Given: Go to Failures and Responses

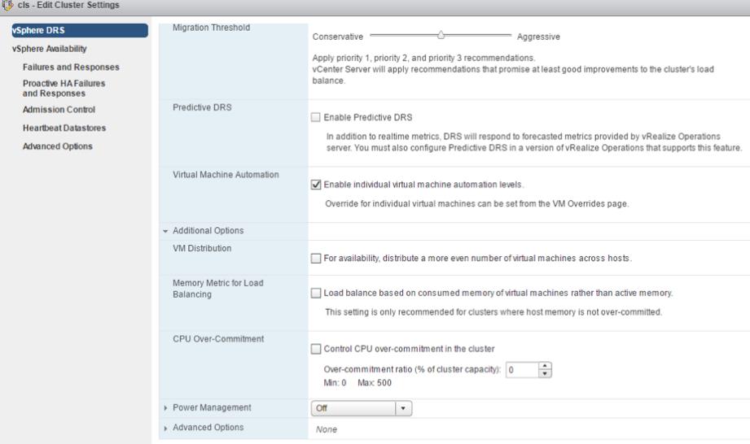Looking at the screenshot, I should [x=71, y=67].
